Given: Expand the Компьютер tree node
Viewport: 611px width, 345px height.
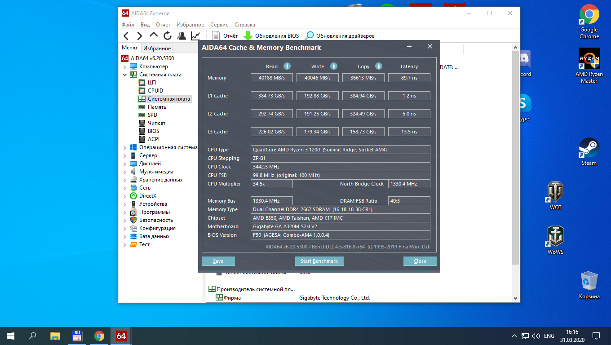Looking at the screenshot, I should coord(125,66).
